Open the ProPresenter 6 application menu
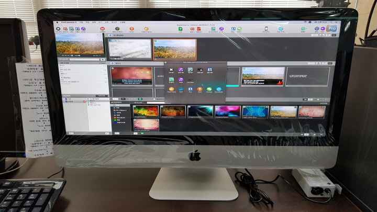The height and width of the screenshot is (212, 377). (69, 23)
